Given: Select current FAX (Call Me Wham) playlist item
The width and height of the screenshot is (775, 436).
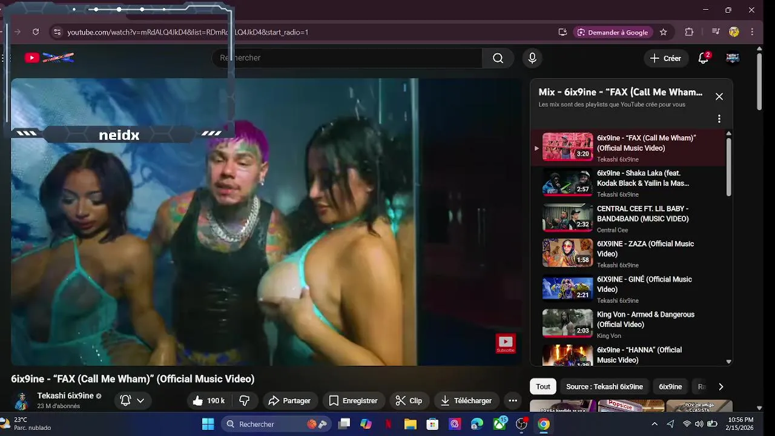Looking at the screenshot, I should [x=628, y=148].
